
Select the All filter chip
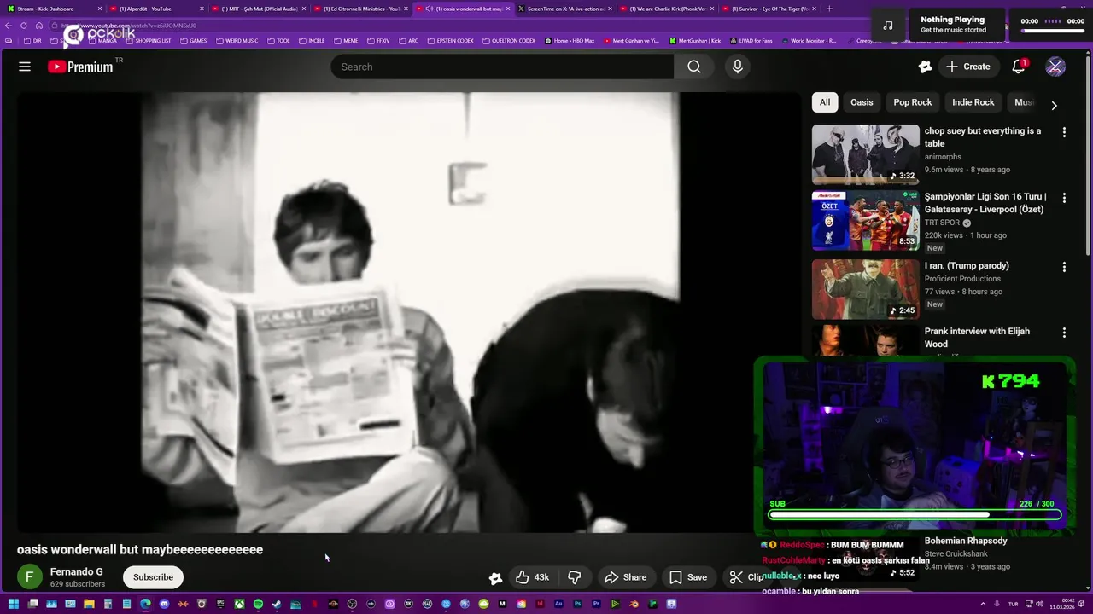click(x=825, y=102)
